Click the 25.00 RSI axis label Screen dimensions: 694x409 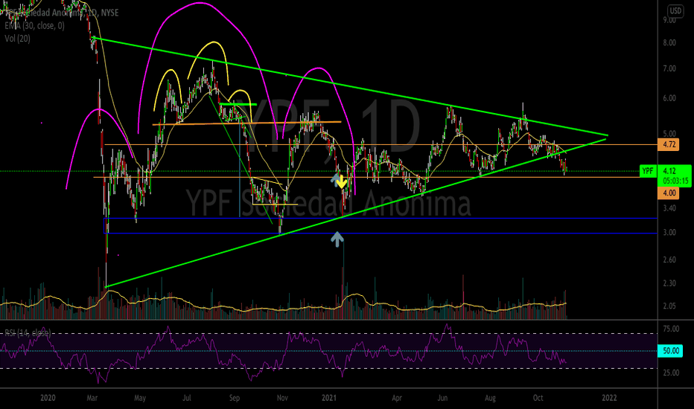(x=671, y=373)
